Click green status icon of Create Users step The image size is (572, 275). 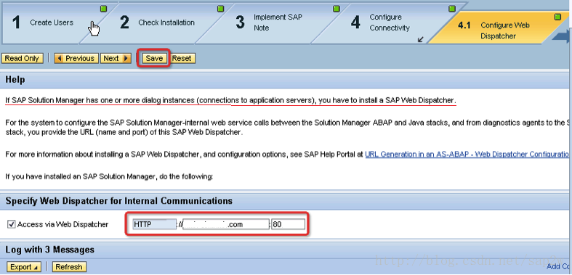pyautogui.click(x=104, y=9)
